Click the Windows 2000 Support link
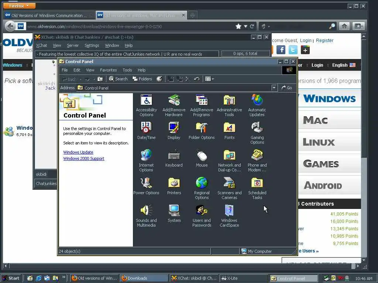Screen dimensions: 378x283 point(84,158)
